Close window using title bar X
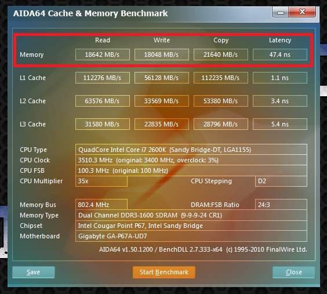Image resolution: width=327 pixels, height=294 pixels. click(302, 12)
